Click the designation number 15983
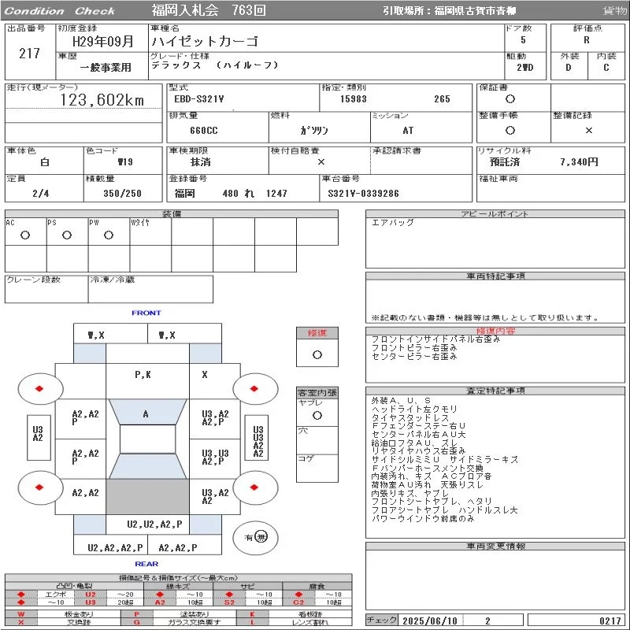 pyautogui.click(x=354, y=99)
